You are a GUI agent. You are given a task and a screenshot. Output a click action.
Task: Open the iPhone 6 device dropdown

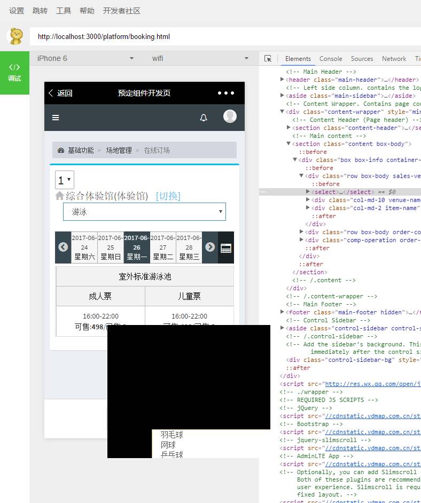click(x=85, y=58)
